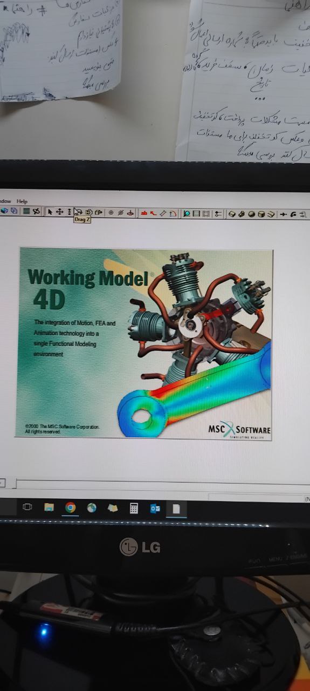Click the wireframe blue cube toolbar icon

click(13, 212)
